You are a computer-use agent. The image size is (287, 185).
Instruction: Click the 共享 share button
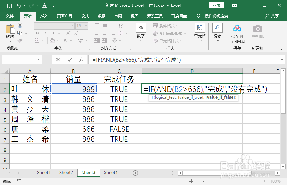coord(272,16)
